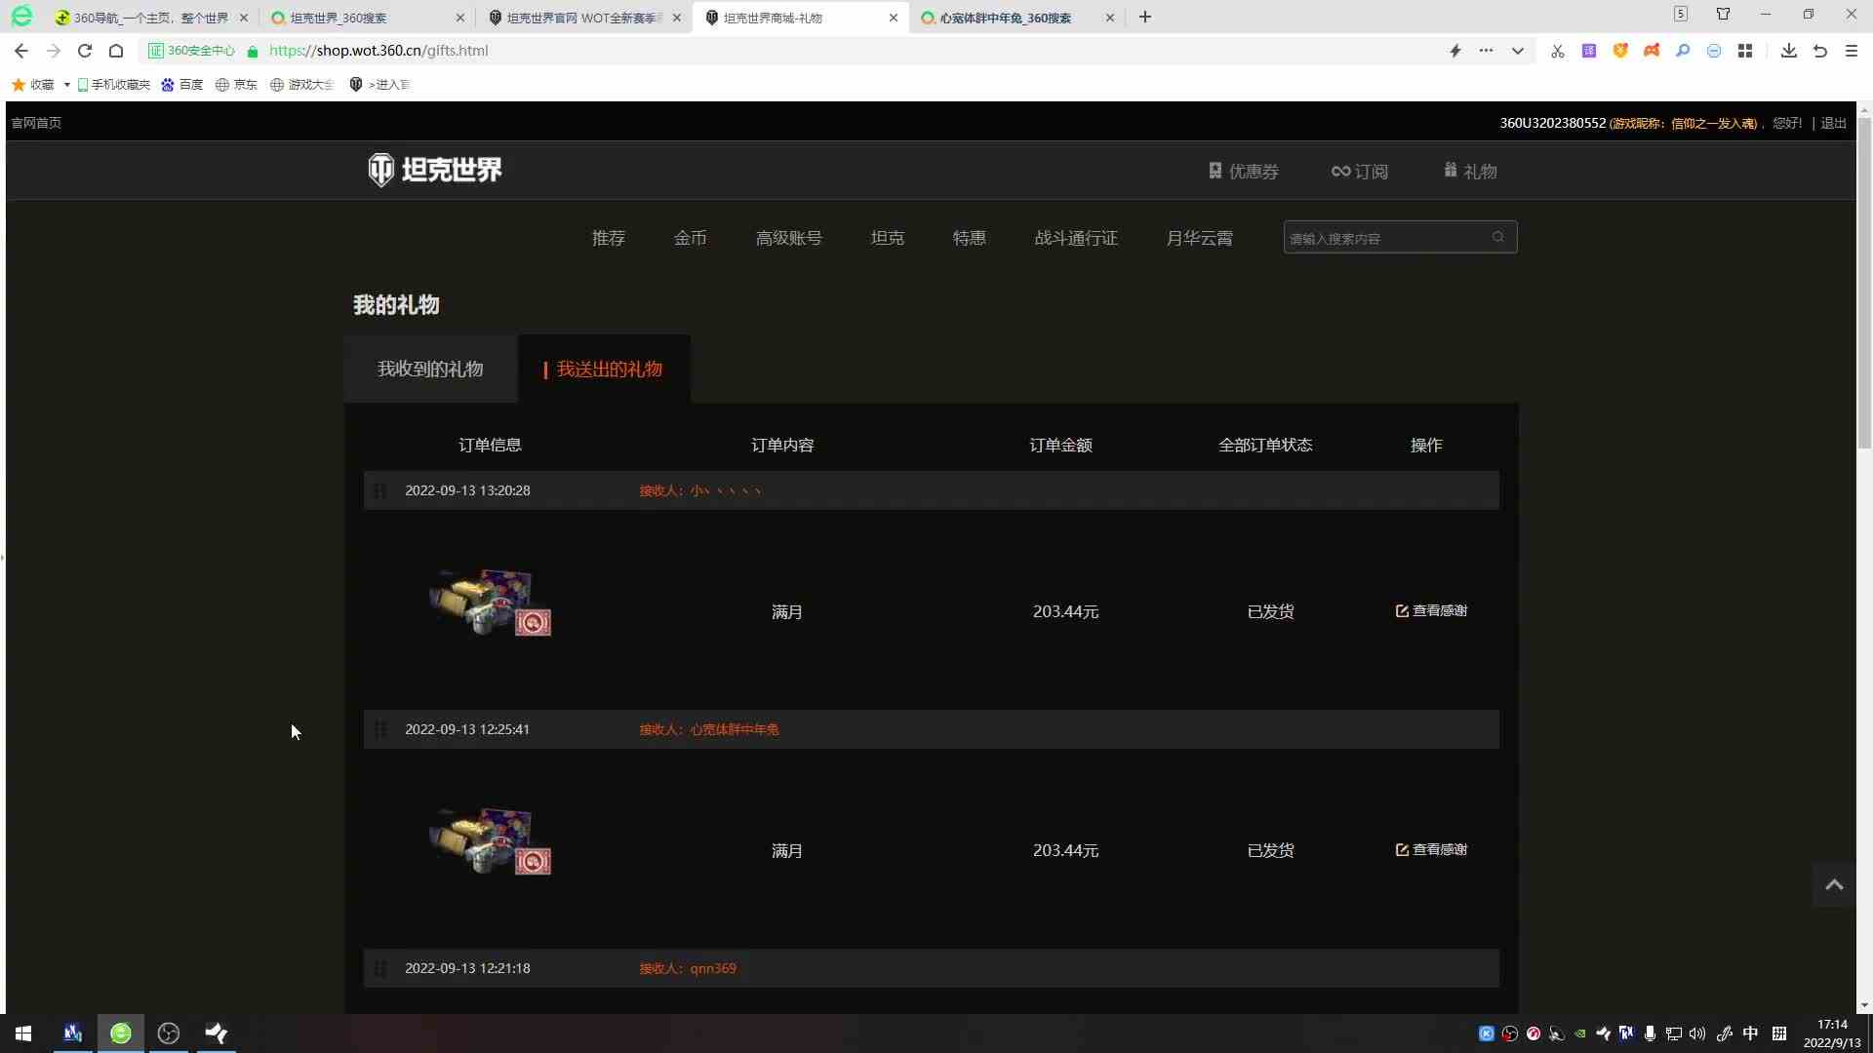The image size is (1873, 1053).
Task: Open the tab list counter dropdown
Action: (1681, 14)
